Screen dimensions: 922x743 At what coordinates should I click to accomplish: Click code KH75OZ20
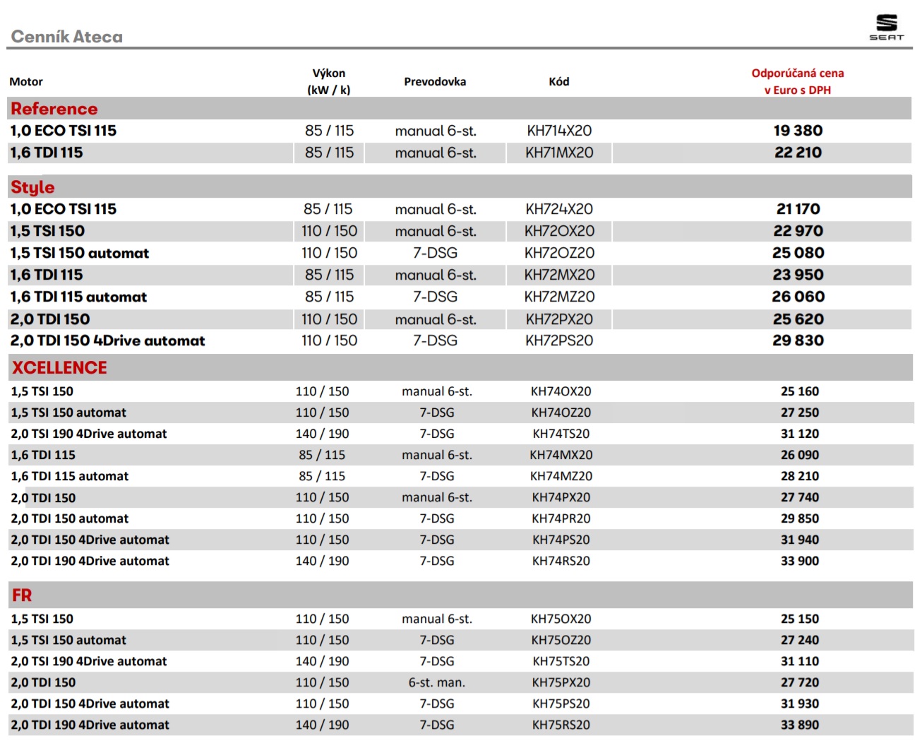[561, 640]
